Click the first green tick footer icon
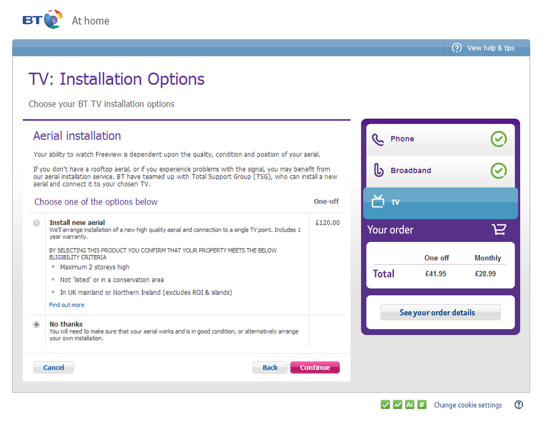The width and height of the screenshot is (554, 424). [385, 405]
